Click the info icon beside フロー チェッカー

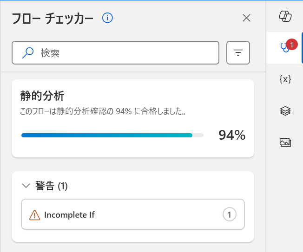point(108,18)
